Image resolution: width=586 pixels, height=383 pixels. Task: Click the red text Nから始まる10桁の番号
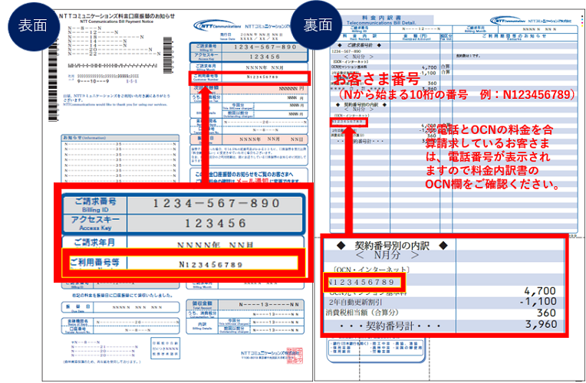[x=405, y=95]
